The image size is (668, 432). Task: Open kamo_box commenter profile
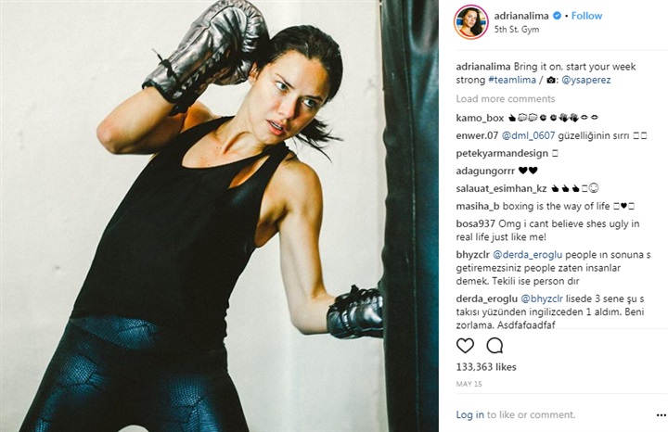click(480, 118)
